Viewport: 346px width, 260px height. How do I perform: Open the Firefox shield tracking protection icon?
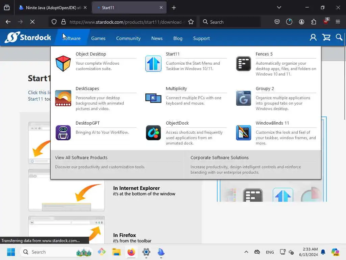[x=54, y=22]
